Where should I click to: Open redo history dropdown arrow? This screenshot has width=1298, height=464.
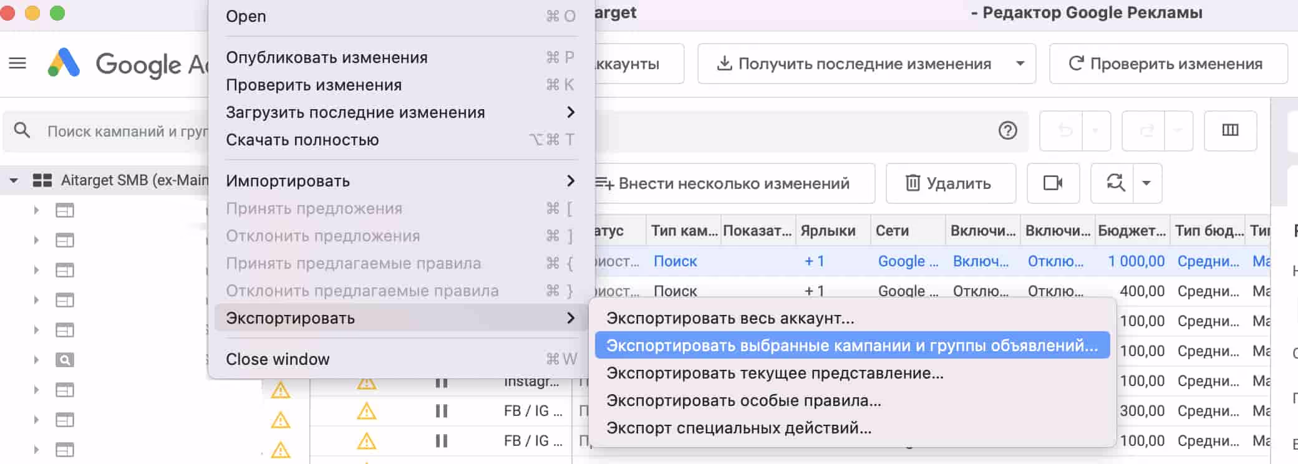click(x=1178, y=130)
